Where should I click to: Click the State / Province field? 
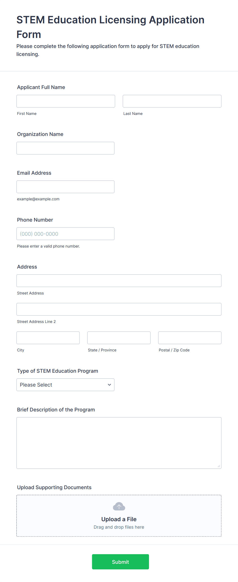[x=119, y=338]
